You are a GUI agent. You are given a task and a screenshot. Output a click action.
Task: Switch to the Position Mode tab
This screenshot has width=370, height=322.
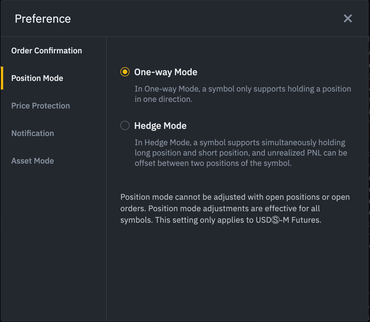37,78
